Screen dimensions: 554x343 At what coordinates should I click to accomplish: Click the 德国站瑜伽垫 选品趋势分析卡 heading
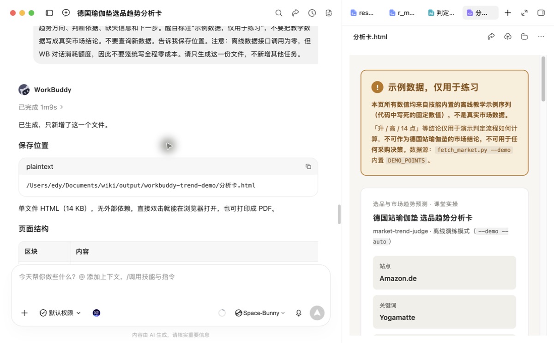click(422, 218)
